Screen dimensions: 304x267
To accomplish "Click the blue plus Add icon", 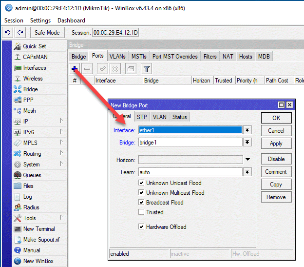I will coord(74,68).
